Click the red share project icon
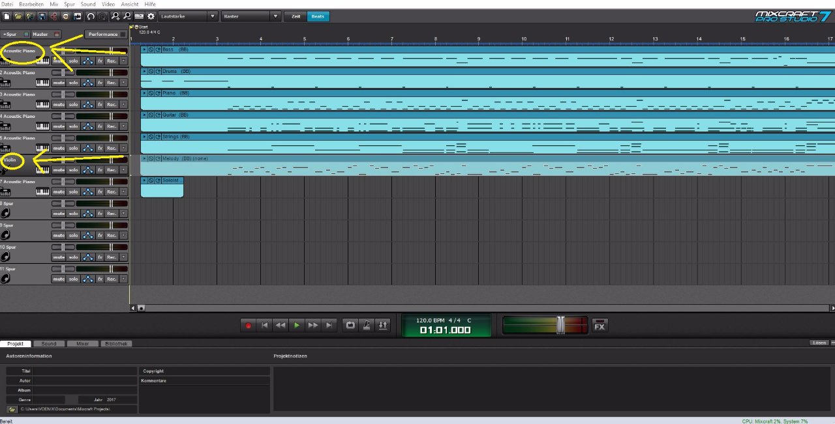This screenshot has height=424, width=835. point(53,16)
